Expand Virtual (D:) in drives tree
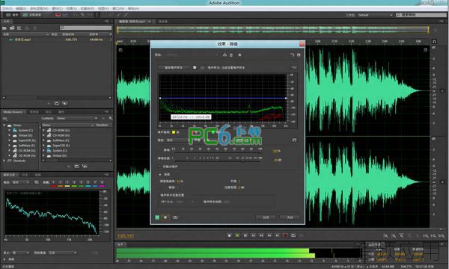Viewport: 449px width, 269px height. (10, 135)
